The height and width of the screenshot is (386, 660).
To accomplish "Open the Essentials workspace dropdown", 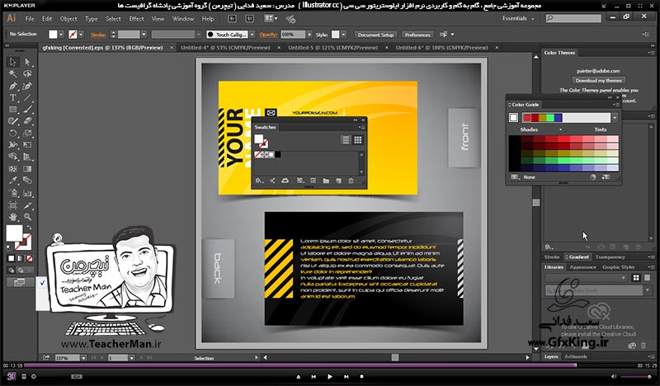I will [x=518, y=18].
